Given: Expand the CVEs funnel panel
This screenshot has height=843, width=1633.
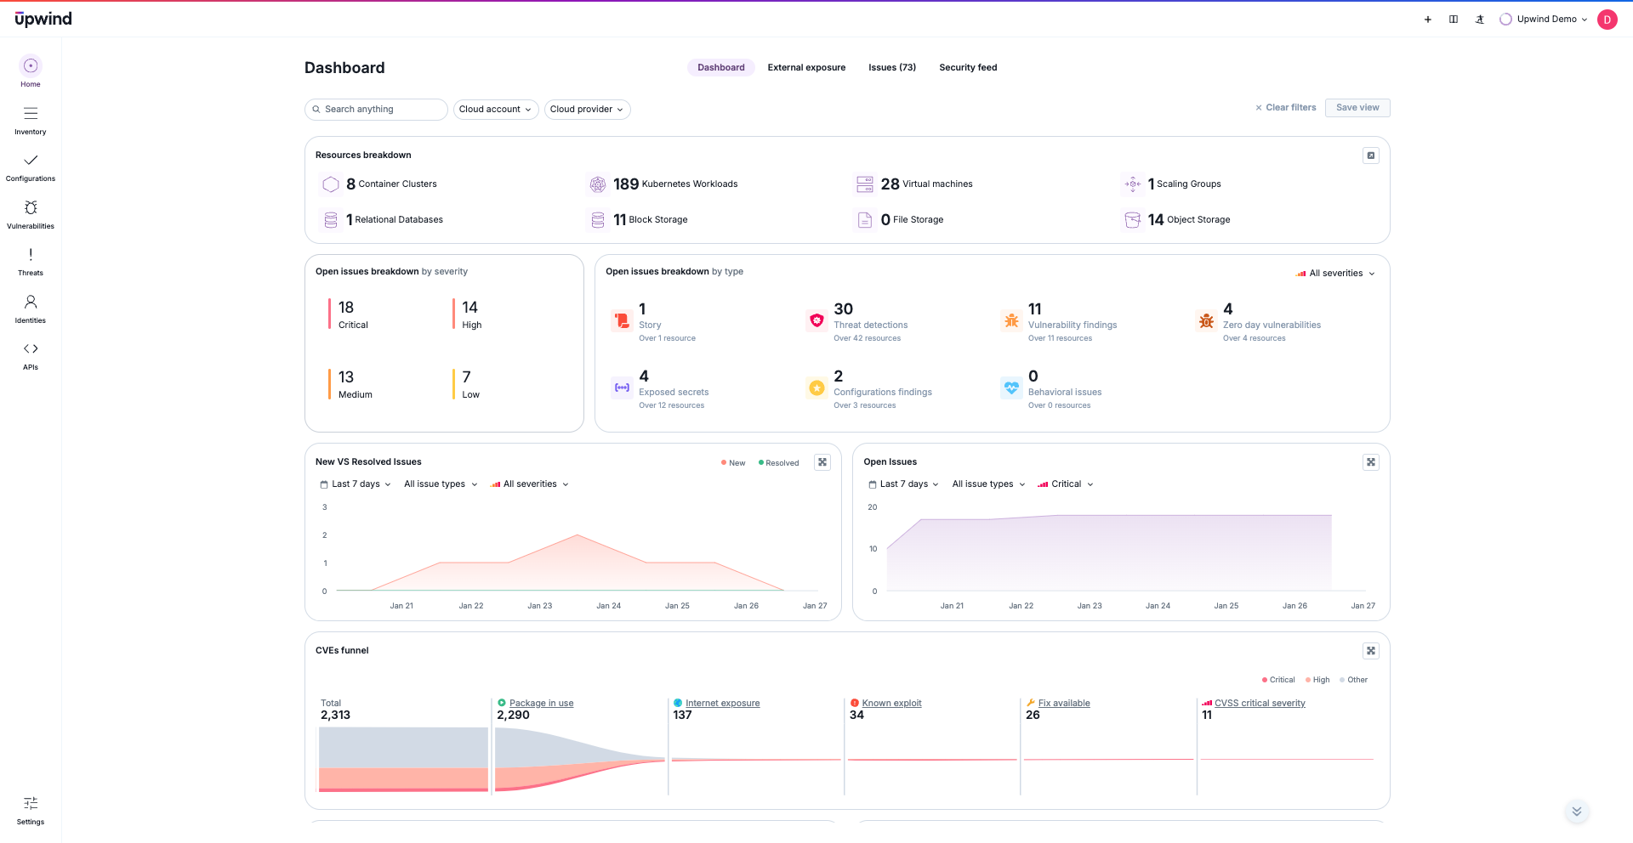Looking at the screenshot, I should (1370, 651).
